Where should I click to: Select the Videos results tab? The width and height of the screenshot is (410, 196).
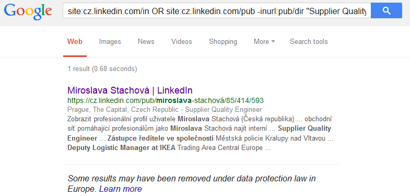181,42
